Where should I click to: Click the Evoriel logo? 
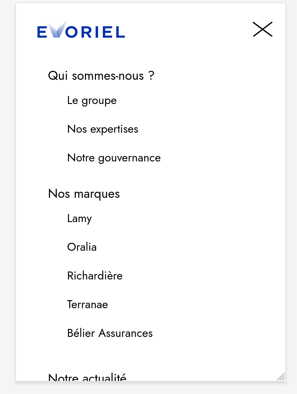click(81, 30)
